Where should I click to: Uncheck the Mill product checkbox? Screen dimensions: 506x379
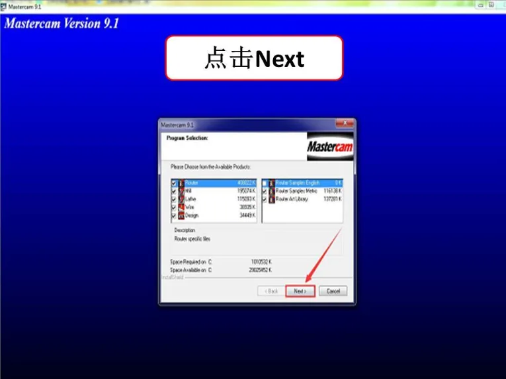(174, 191)
